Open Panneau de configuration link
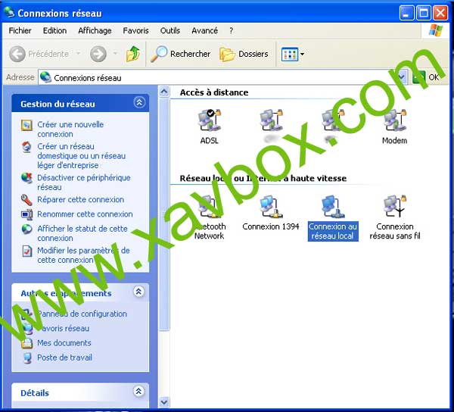Viewport: 454px width, 412px height. (82, 314)
